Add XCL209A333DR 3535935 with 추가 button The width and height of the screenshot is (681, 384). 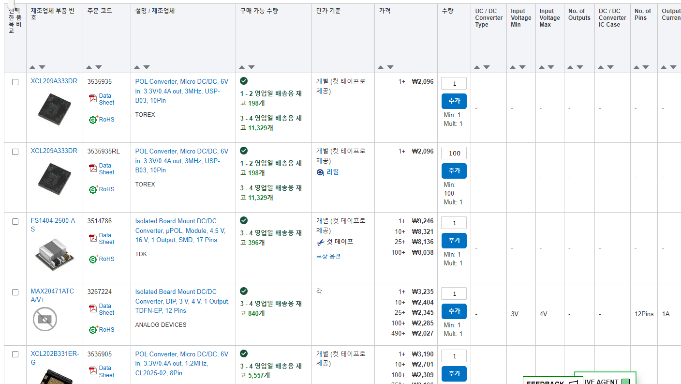pyautogui.click(x=454, y=101)
